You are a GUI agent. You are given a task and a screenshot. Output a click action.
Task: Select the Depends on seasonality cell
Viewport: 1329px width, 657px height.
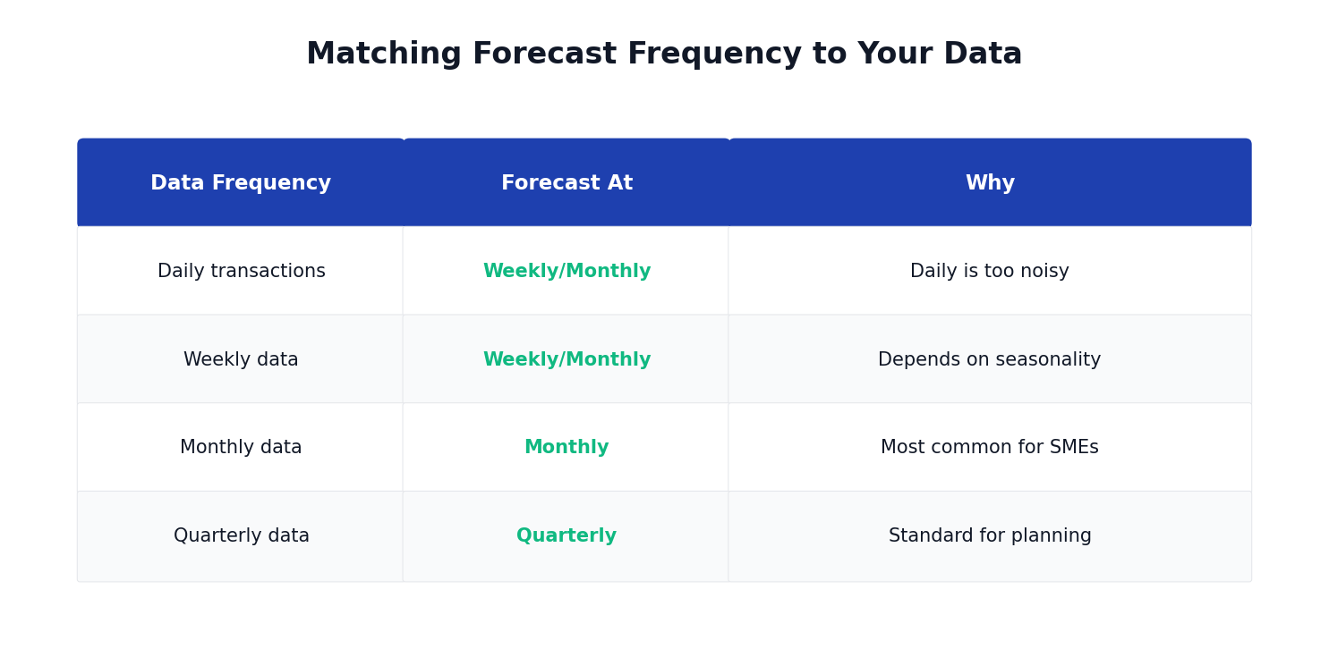(x=989, y=360)
